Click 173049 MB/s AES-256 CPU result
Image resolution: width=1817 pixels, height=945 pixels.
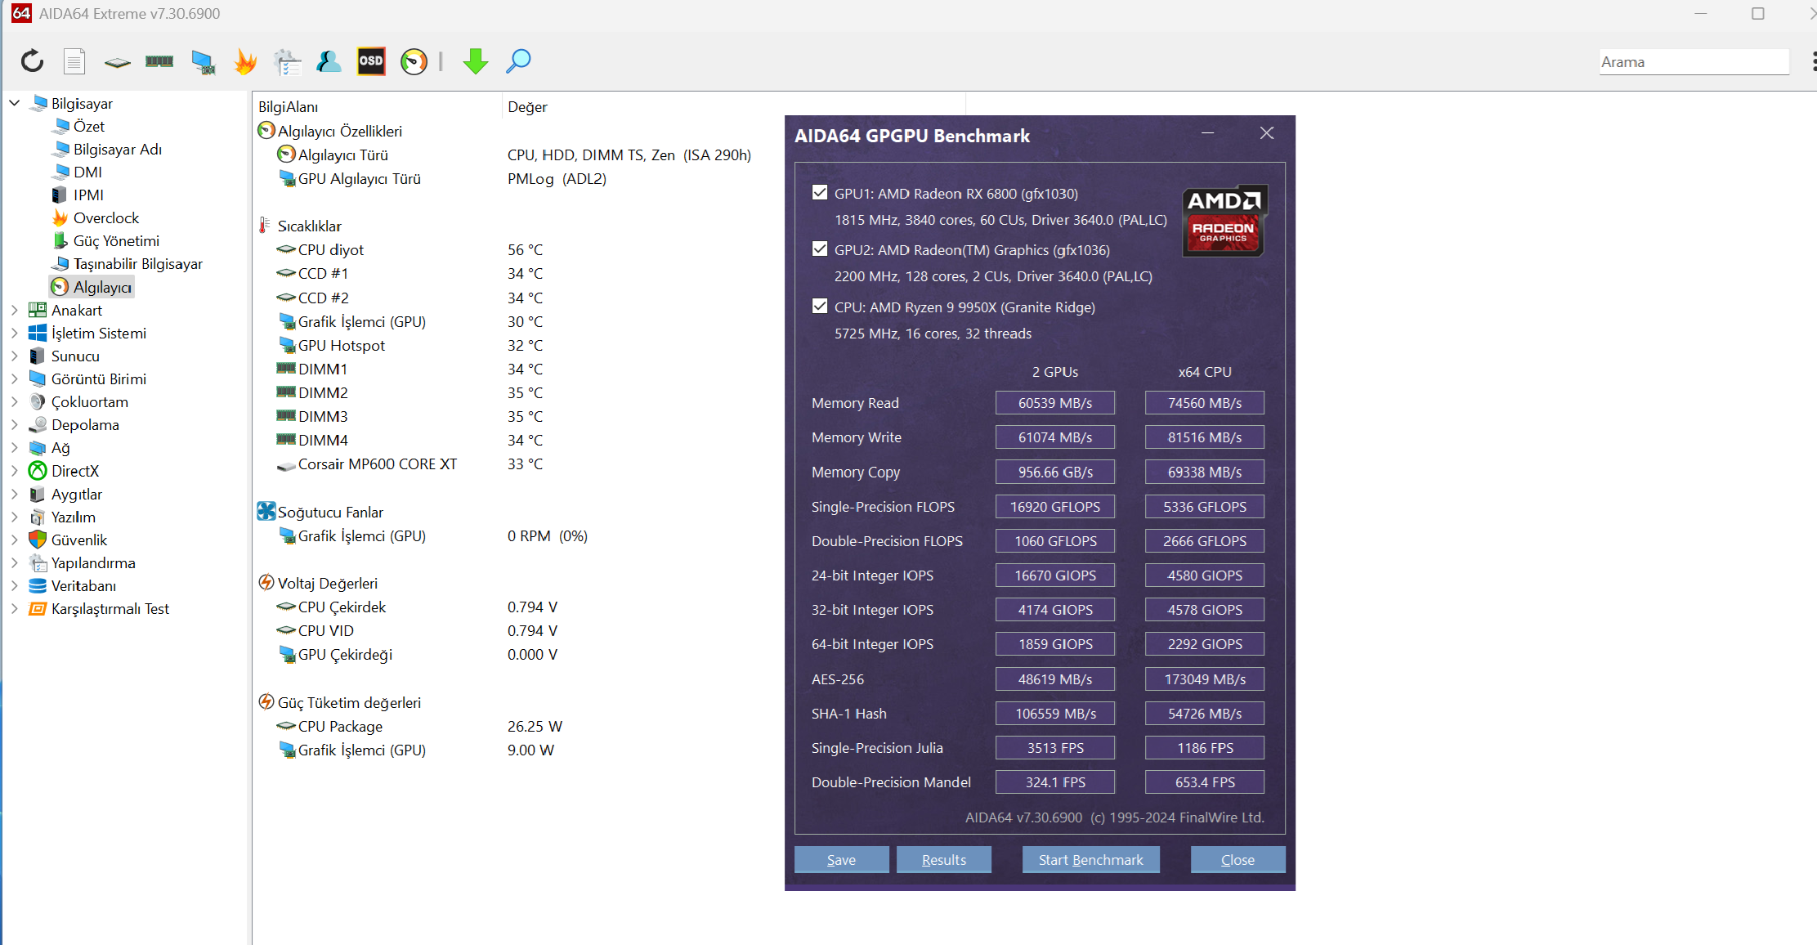[x=1205, y=679]
